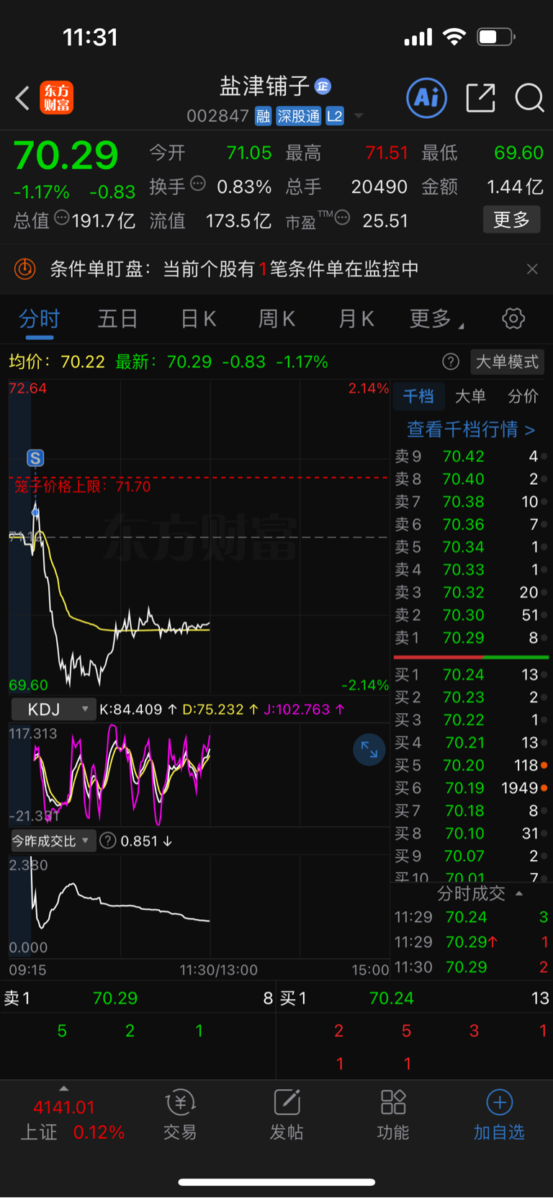The height and width of the screenshot is (1198, 553).
Task: Tap the share export icon
Action: (480, 98)
